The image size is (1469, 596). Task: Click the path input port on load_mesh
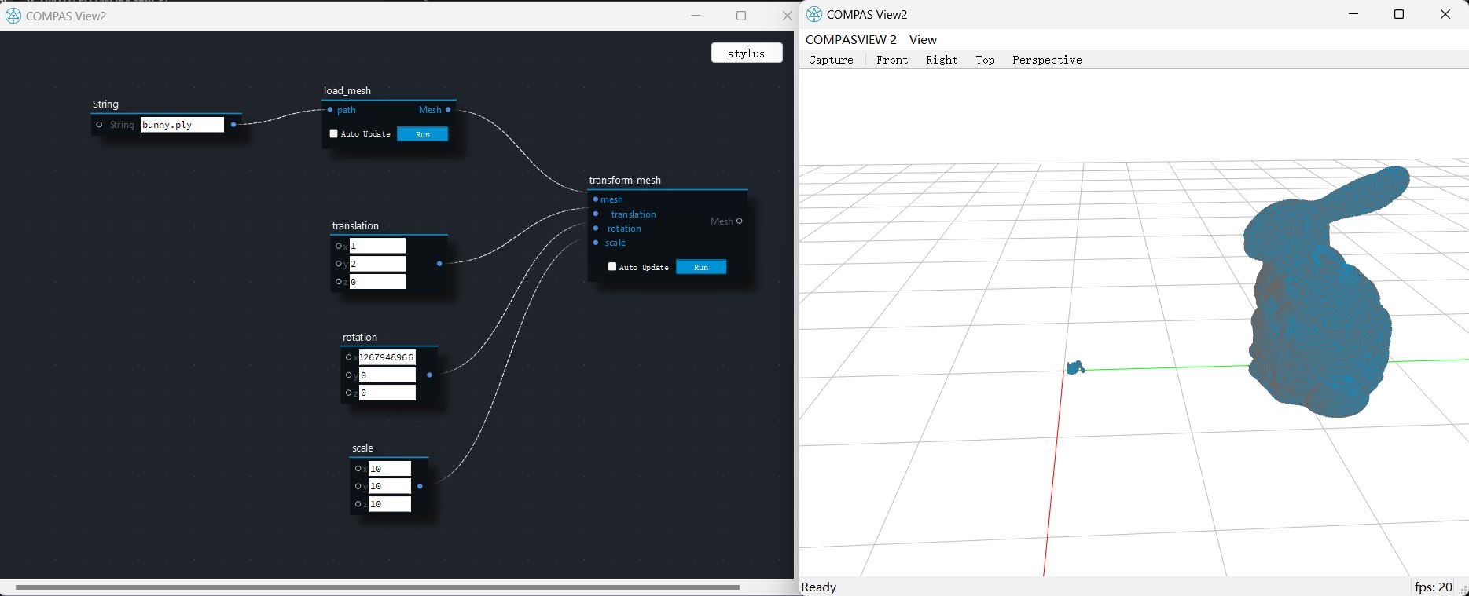(x=330, y=110)
